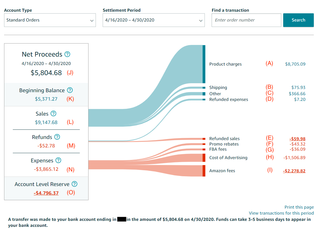Open the Expenses help tooltip
Viewport: 314px width, 229px height.
[58, 160]
